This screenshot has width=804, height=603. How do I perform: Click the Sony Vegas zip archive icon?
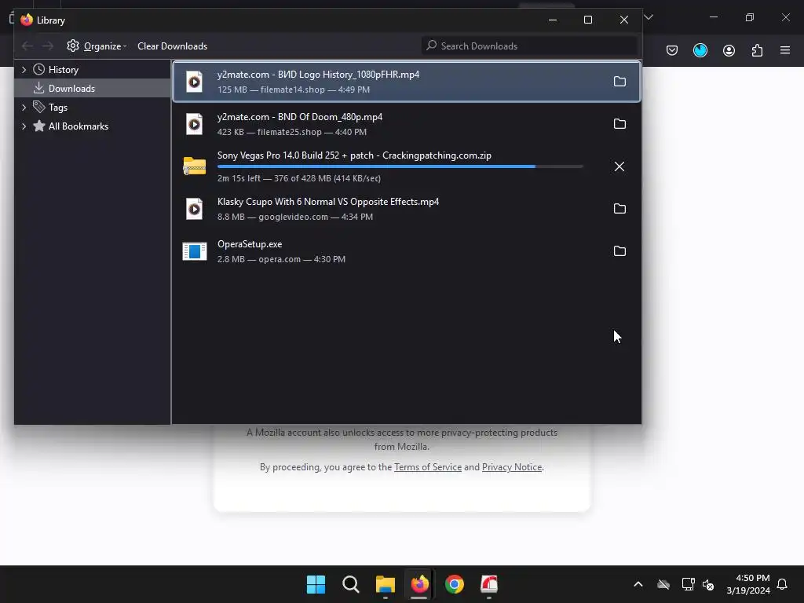pyautogui.click(x=195, y=166)
